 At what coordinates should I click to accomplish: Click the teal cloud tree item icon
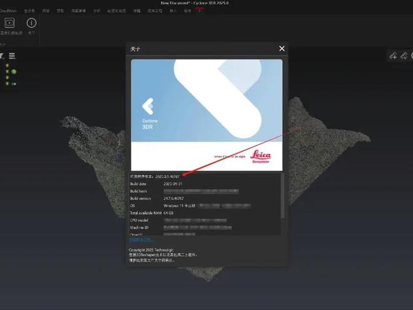point(14,84)
